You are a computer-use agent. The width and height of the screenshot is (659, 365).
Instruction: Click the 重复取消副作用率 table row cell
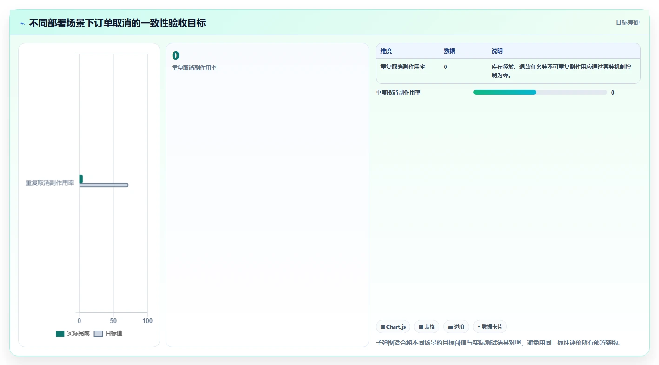point(403,67)
